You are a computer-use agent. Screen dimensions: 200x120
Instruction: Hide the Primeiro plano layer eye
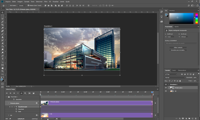click(x=166, y=88)
